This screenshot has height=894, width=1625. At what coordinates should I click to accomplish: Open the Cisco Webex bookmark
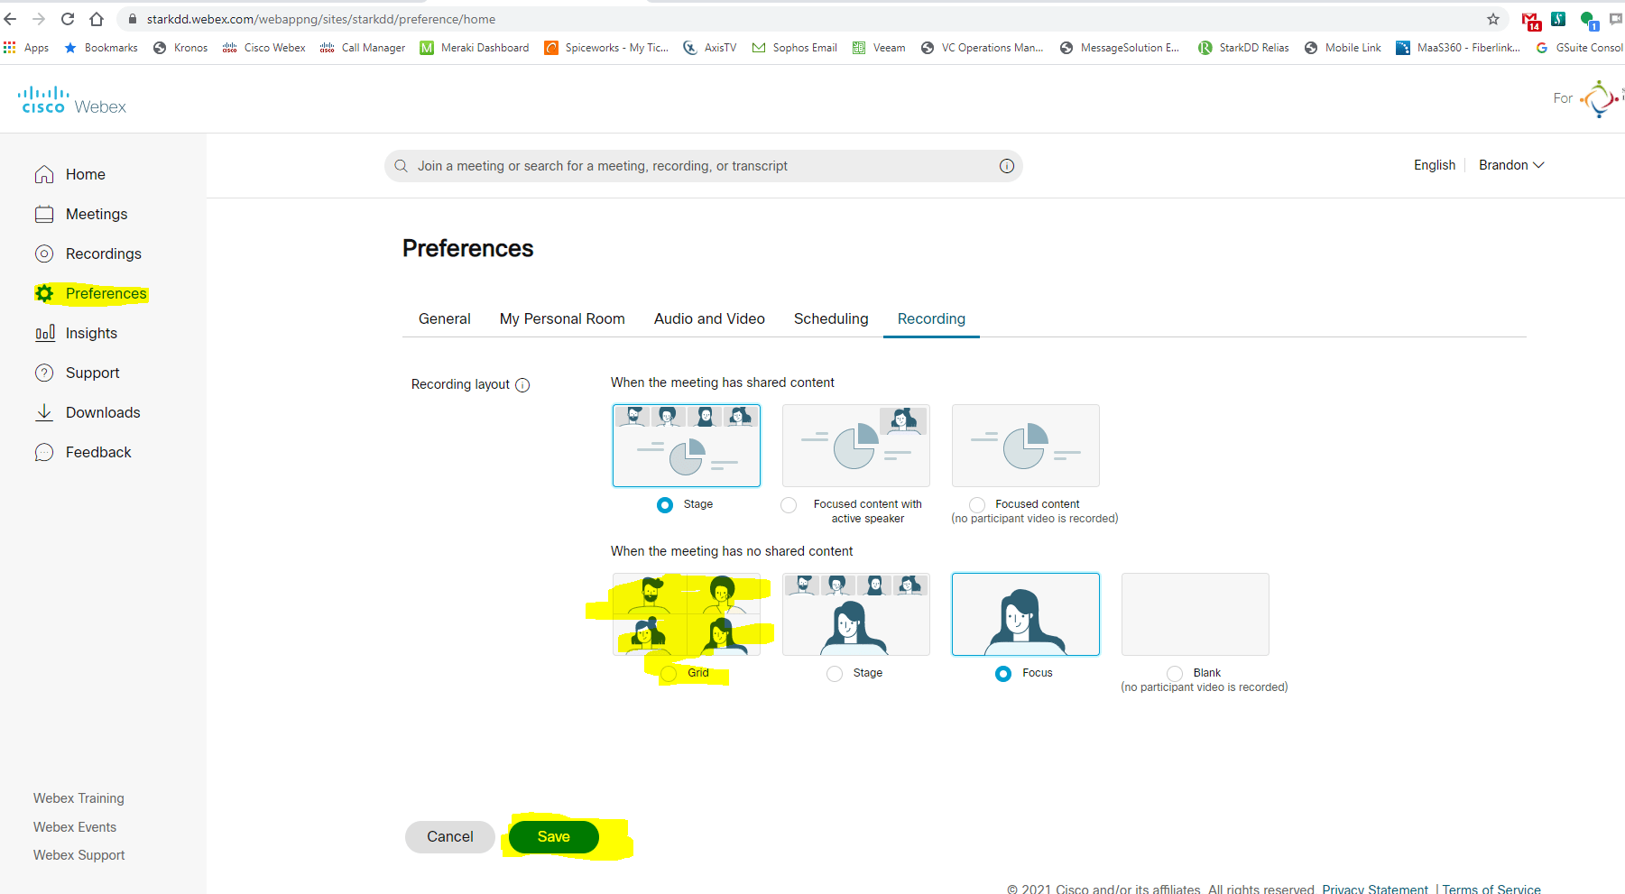(263, 48)
